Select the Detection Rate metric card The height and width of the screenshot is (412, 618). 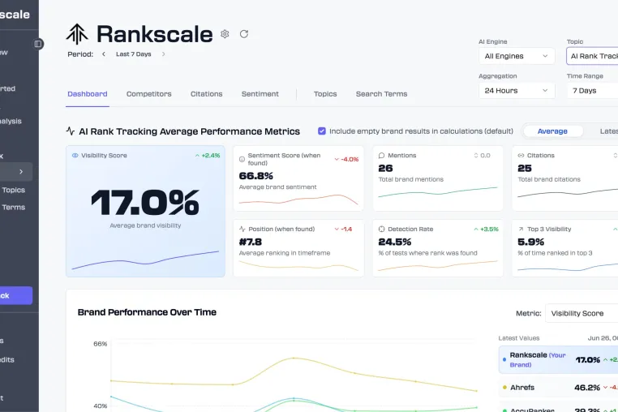pos(438,248)
